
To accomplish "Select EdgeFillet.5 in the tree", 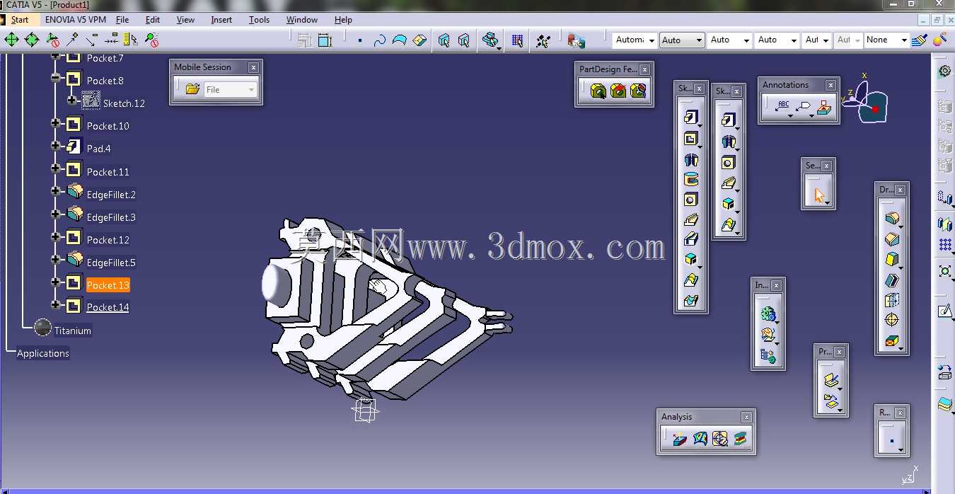I will (111, 263).
